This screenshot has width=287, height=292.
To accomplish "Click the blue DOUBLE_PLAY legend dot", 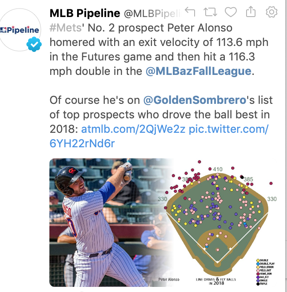I will point(258,263).
